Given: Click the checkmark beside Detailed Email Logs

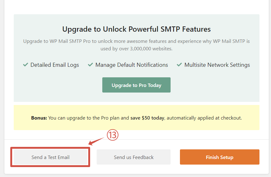Looking at the screenshot, I should click(26, 65).
